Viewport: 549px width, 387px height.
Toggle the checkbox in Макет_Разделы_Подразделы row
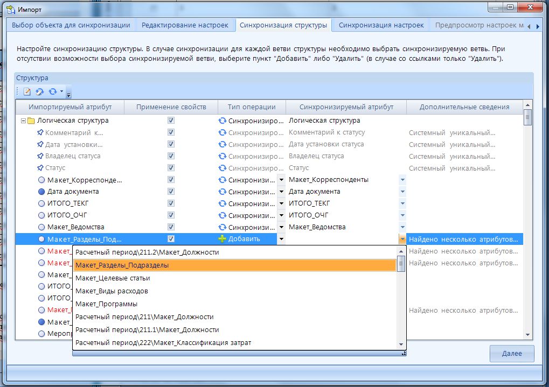171,239
